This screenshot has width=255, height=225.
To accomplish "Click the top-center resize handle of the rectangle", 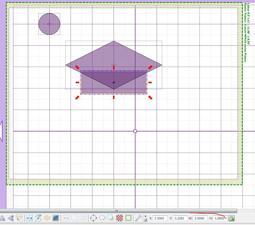I will (114, 67).
